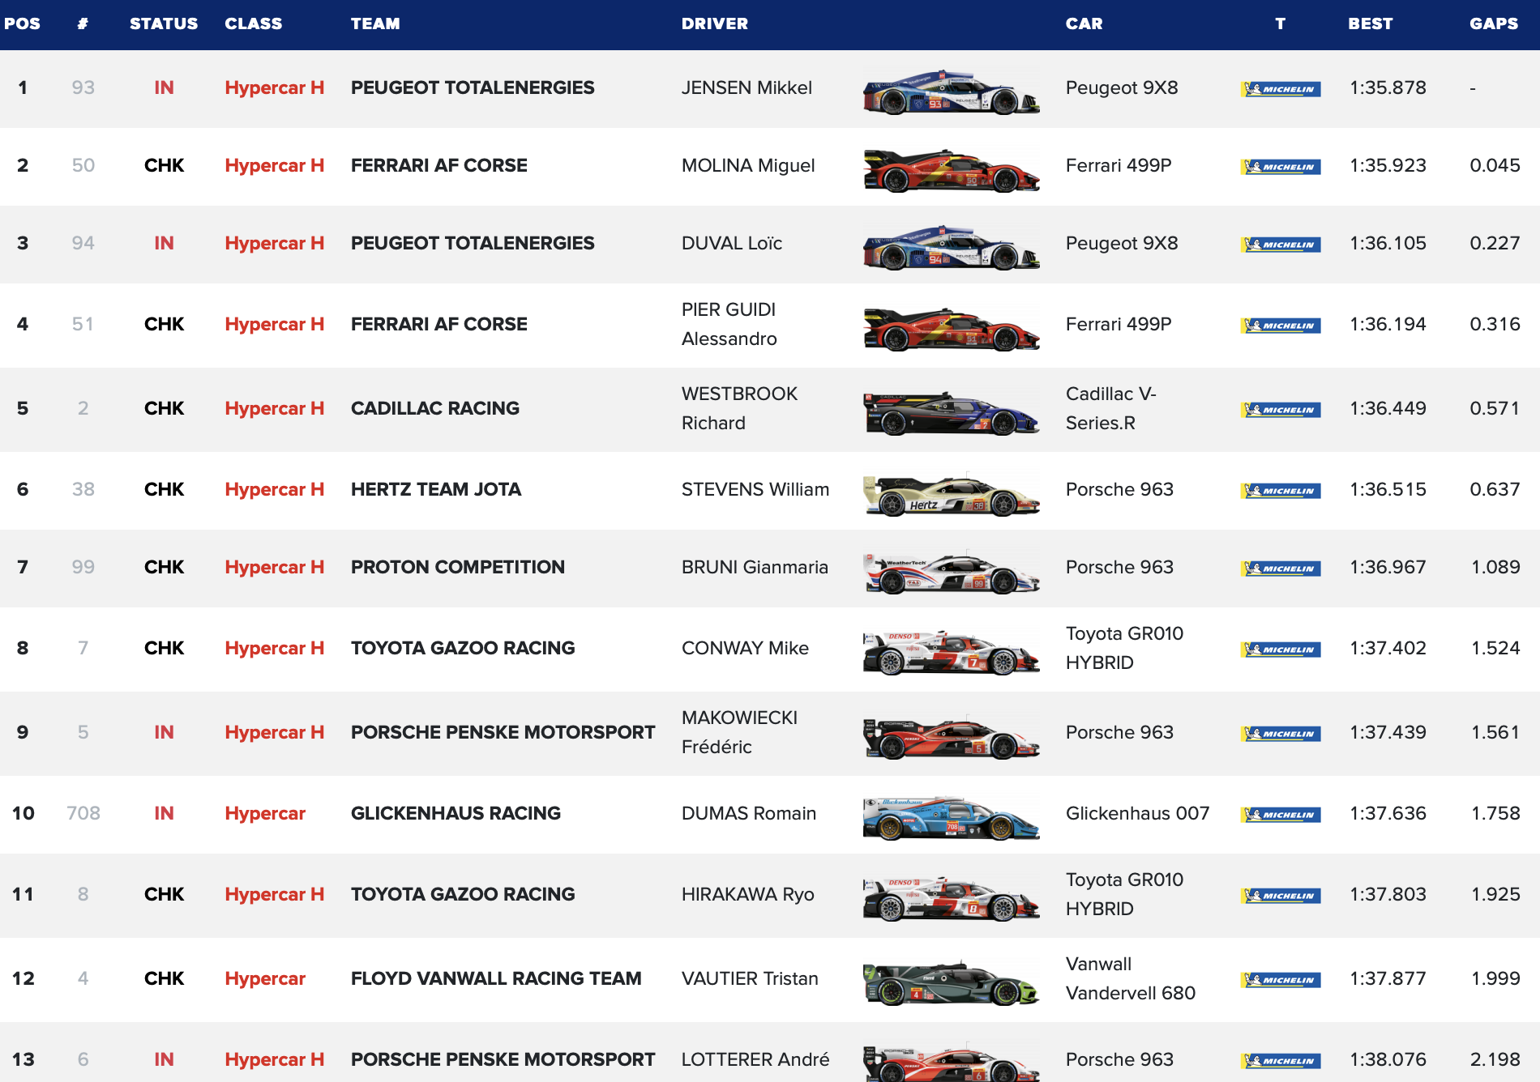Click Michelin logo in CONWAY Mike row
The width and height of the screenshot is (1540, 1082).
pos(1281,650)
